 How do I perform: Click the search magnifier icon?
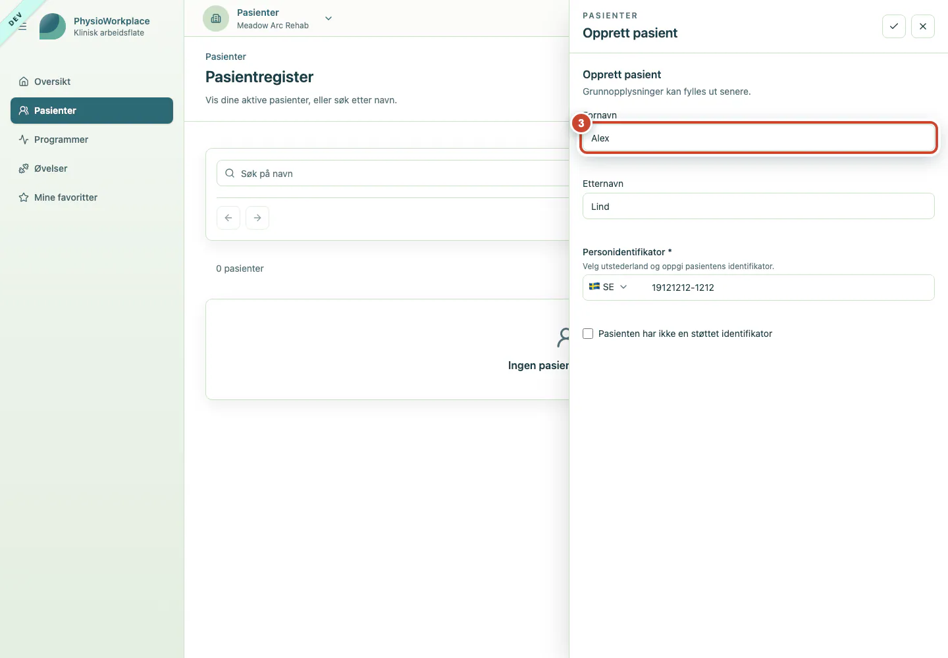click(x=230, y=173)
